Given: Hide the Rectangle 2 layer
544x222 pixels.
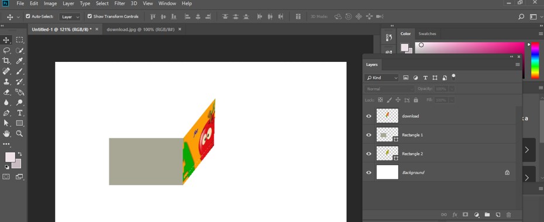Looking at the screenshot, I should pos(369,154).
